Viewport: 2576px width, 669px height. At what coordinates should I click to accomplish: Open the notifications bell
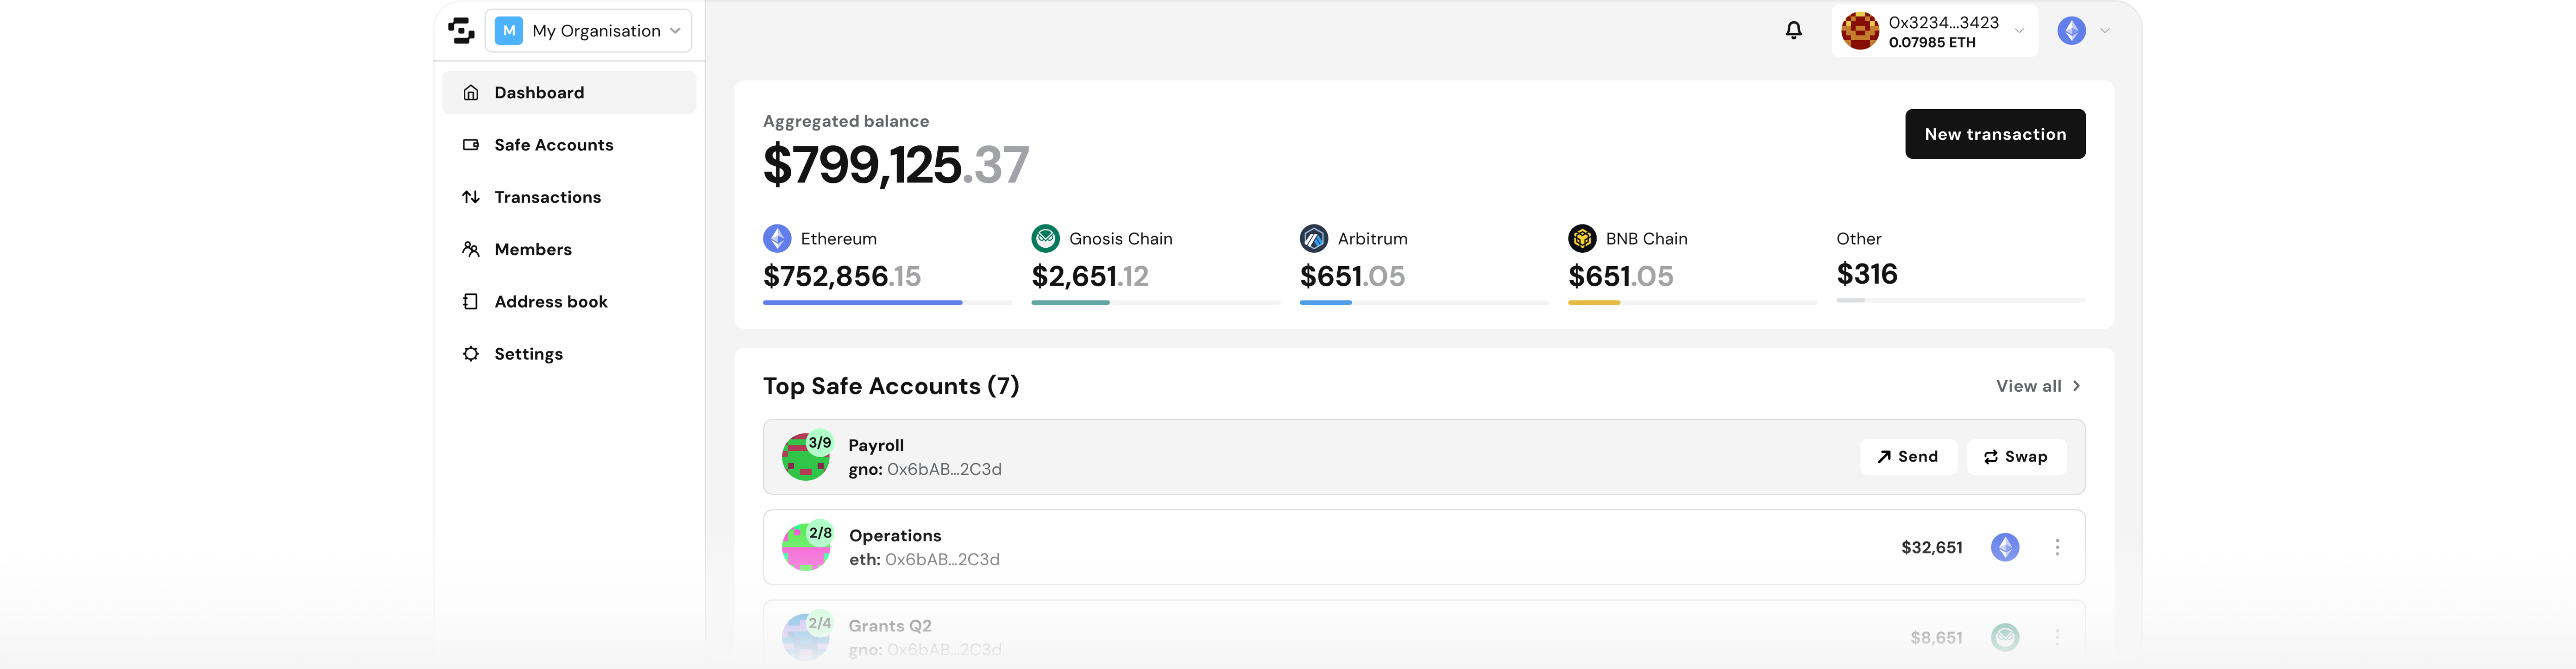click(1794, 31)
